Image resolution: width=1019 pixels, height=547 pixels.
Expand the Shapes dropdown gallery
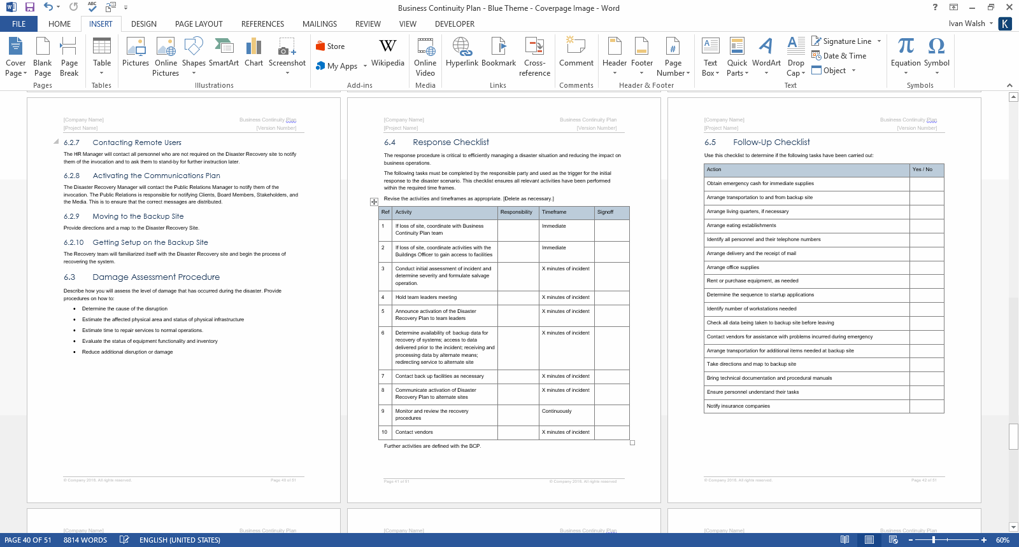pyautogui.click(x=194, y=73)
